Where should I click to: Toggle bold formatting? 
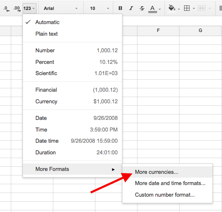tap(120, 8)
